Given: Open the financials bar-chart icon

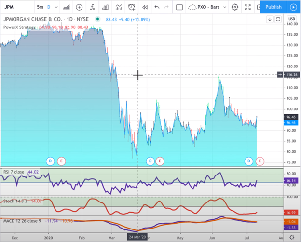Looking at the screenshot, I should click(x=106, y=7).
